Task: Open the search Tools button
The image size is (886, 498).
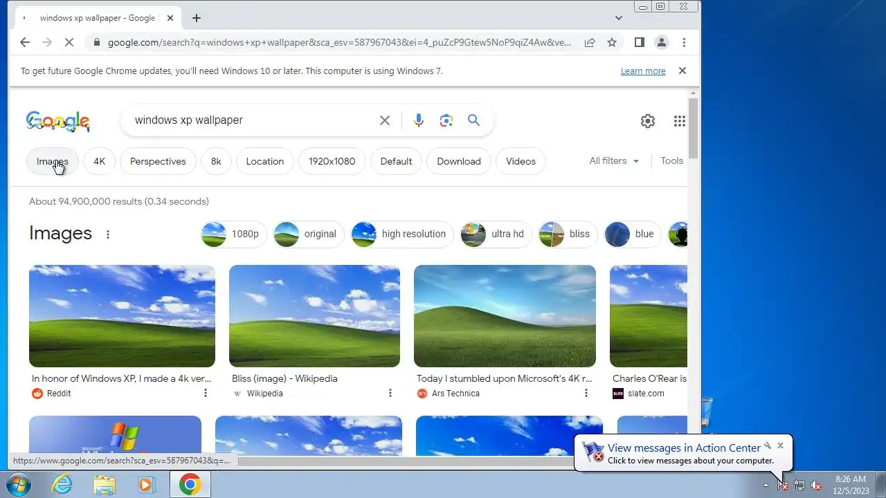Action: (671, 160)
